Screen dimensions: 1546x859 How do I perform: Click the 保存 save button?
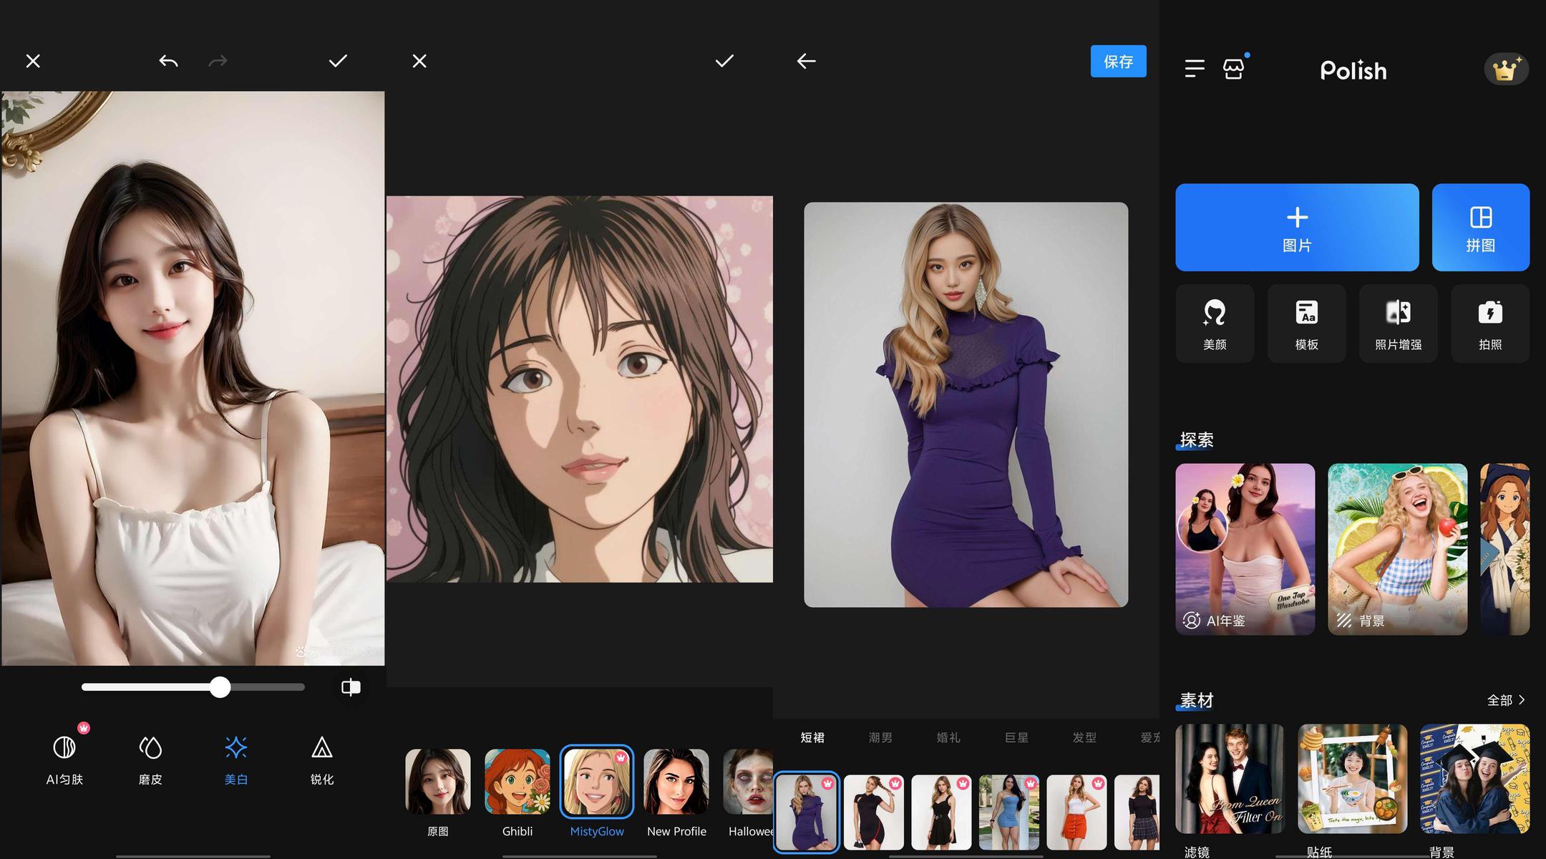[1118, 62]
